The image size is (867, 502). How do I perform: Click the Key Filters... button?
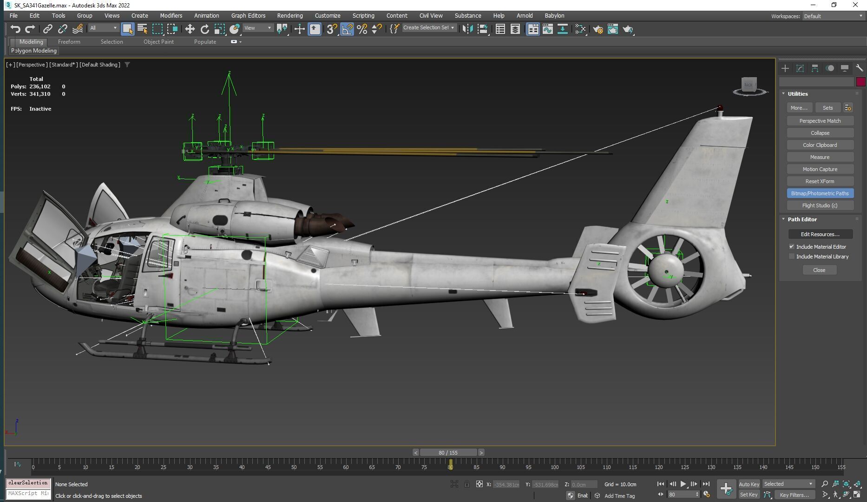[794, 495]
